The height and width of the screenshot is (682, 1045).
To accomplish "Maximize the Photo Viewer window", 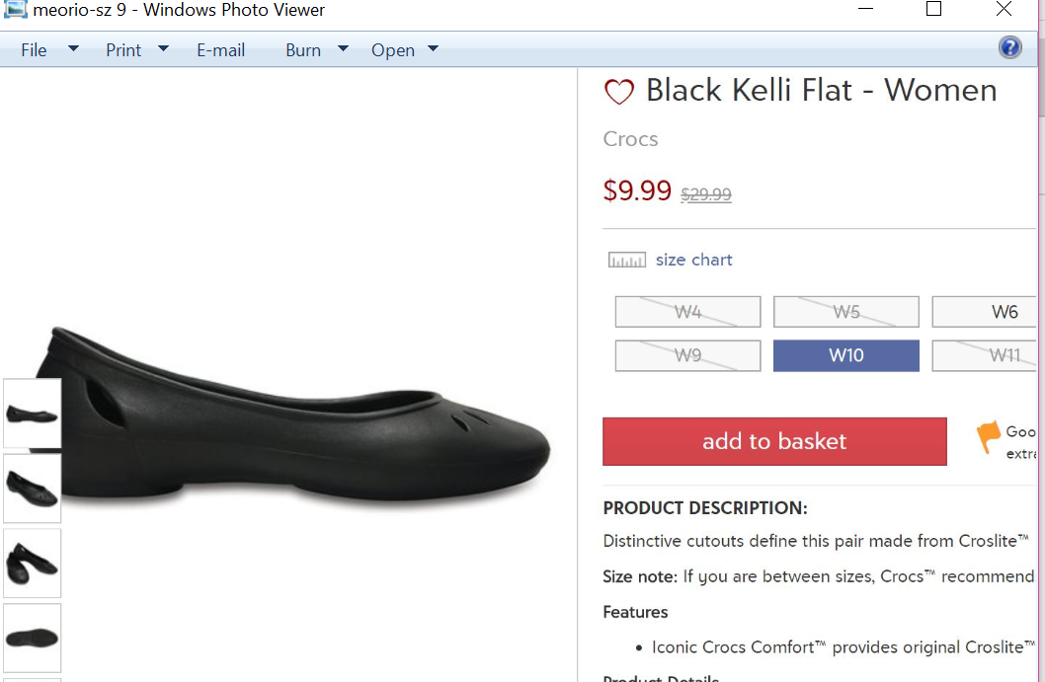I will (933, 9).
